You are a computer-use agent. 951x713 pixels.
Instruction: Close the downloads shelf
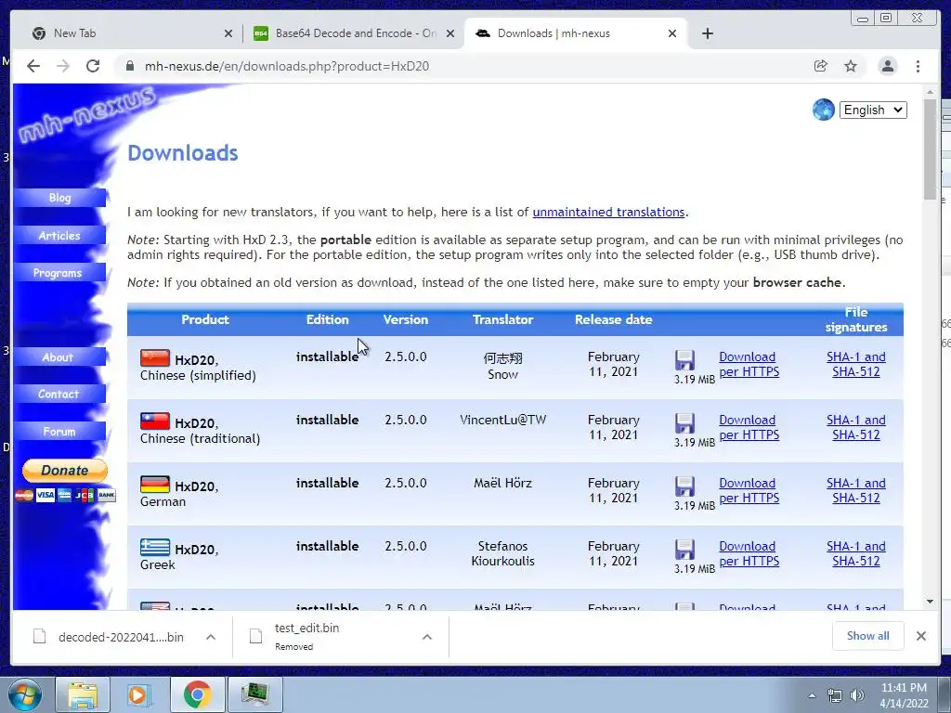point(920,635)
